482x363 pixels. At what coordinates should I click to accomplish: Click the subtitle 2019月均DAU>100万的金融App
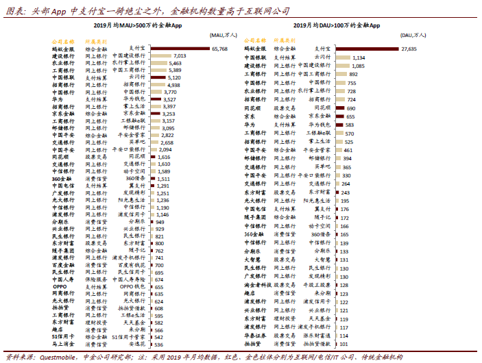[337, 25]
